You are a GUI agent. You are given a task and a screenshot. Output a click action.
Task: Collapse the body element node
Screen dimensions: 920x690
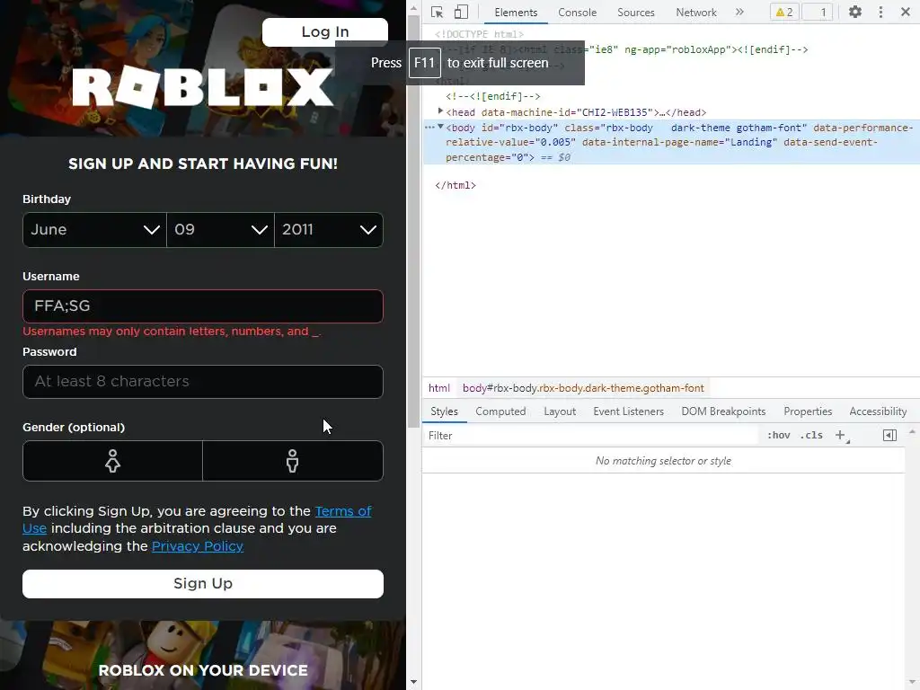click(440, 127)
